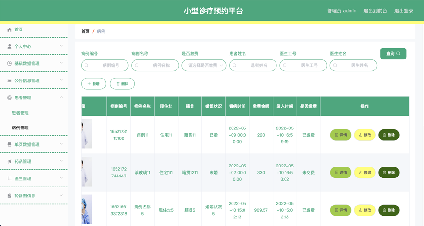Open 医生管理 menu entry

23,178
